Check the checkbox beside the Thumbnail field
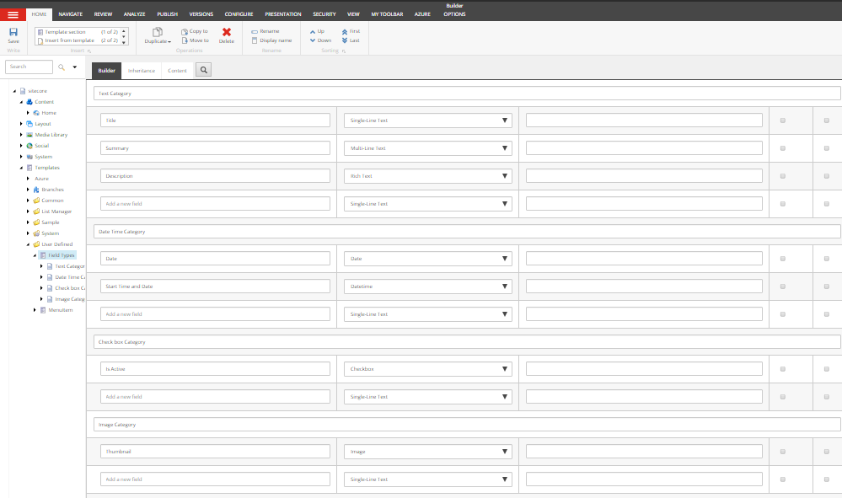This screenshot has width=842, height=498. [x=782, y=451]
